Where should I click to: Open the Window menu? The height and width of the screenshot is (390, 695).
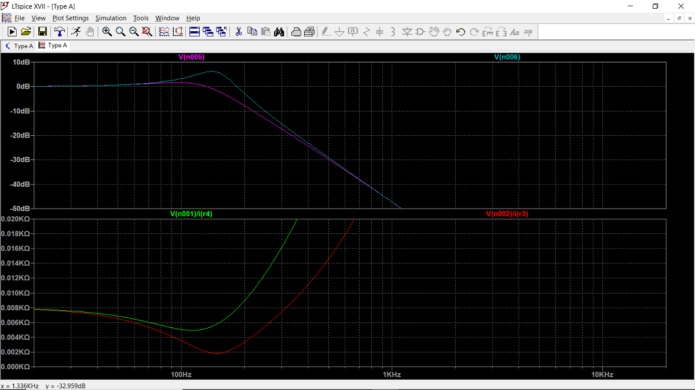click(167, 18)
